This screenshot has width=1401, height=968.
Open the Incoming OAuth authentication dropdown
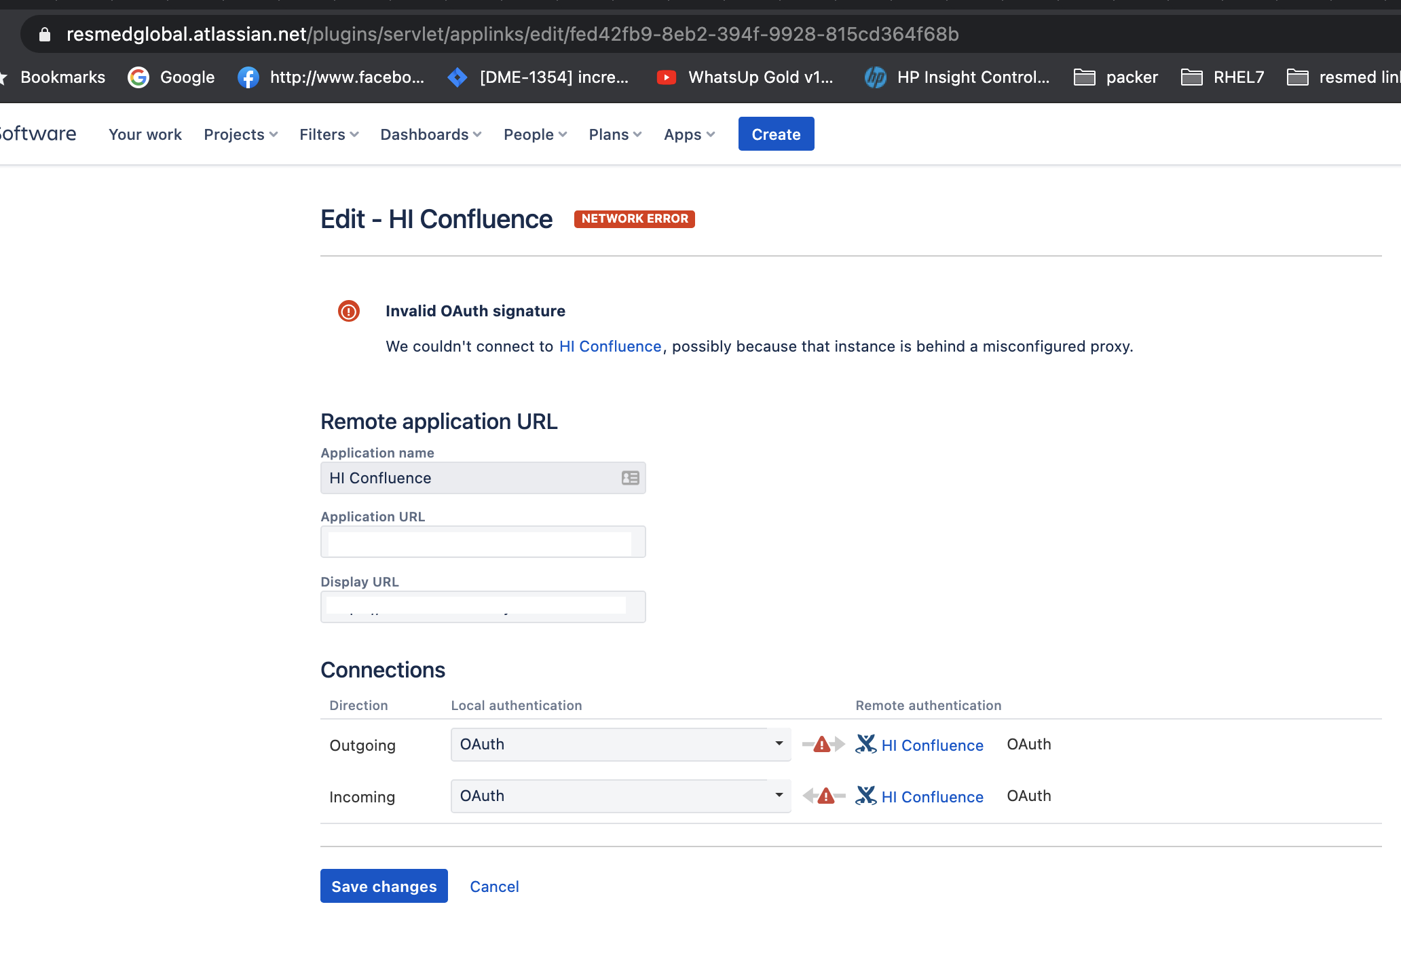[620, 796]
